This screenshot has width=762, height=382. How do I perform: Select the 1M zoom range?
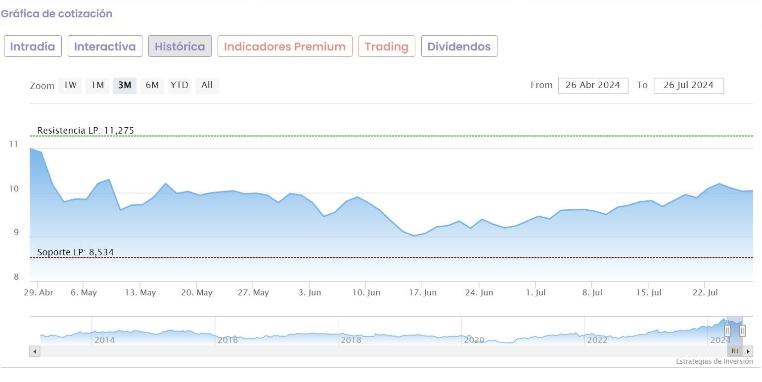click(x=97, y=85)
